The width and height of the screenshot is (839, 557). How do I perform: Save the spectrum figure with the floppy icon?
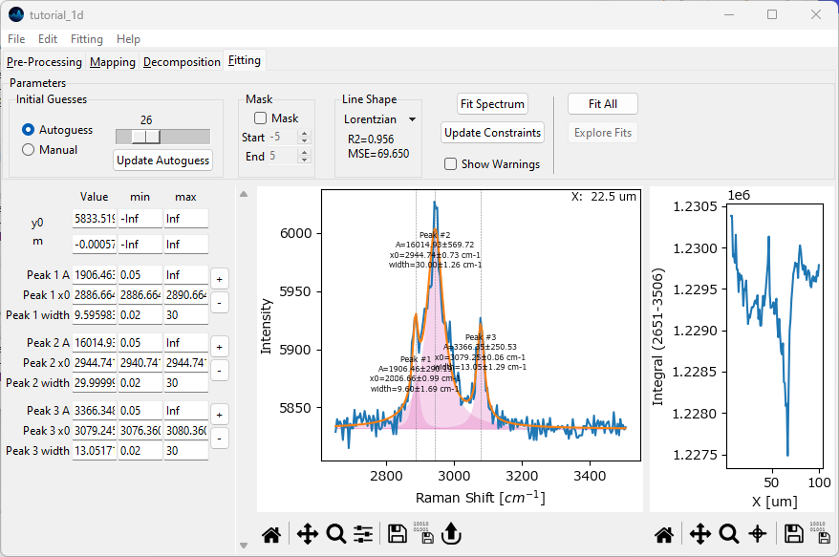[x=398, y=534]
